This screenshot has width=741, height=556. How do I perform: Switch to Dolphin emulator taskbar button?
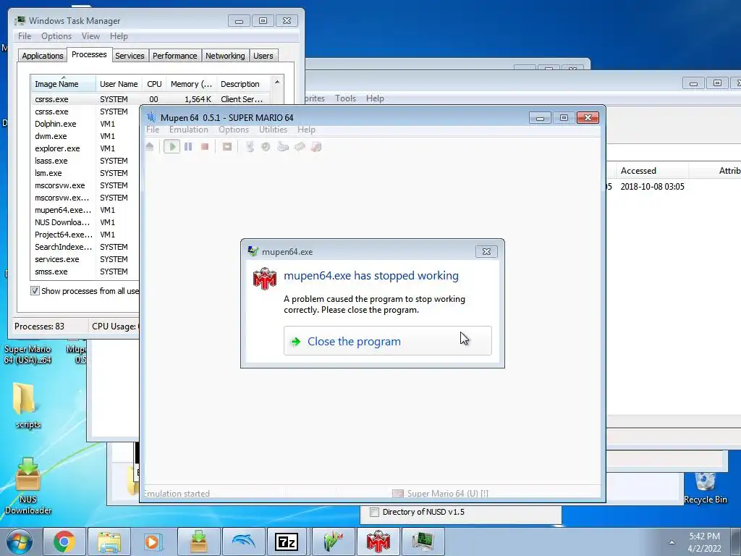243,542
